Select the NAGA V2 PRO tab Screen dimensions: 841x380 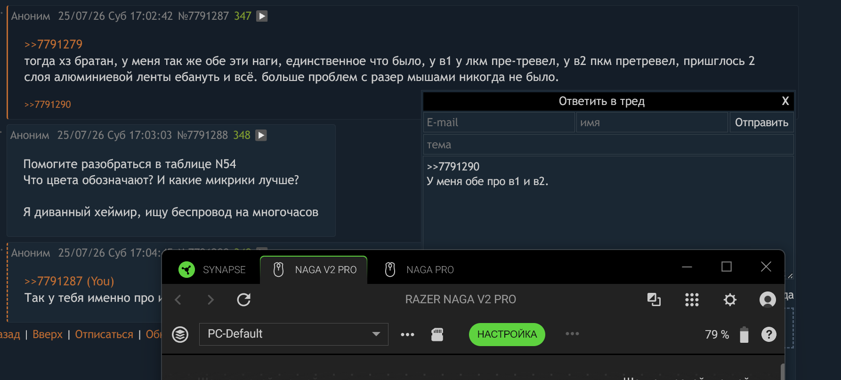tap(314, 270)
